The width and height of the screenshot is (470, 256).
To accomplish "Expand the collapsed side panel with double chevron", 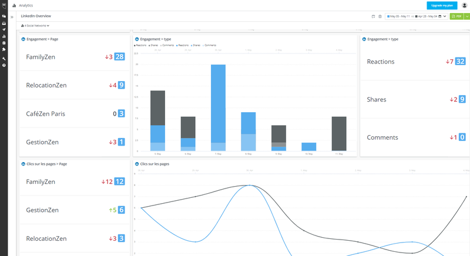I will [x=12, y=17].
